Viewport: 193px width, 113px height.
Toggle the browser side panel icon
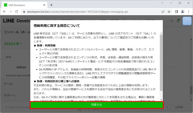click(176, 12)
